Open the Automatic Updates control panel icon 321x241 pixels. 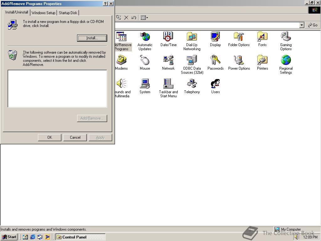pyautogui.click(x=145, y=41)
